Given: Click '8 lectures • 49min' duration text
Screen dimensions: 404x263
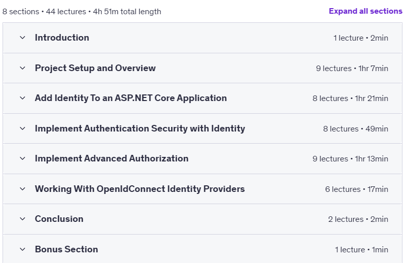Looking at the screenshot, I should pos(356,128).
